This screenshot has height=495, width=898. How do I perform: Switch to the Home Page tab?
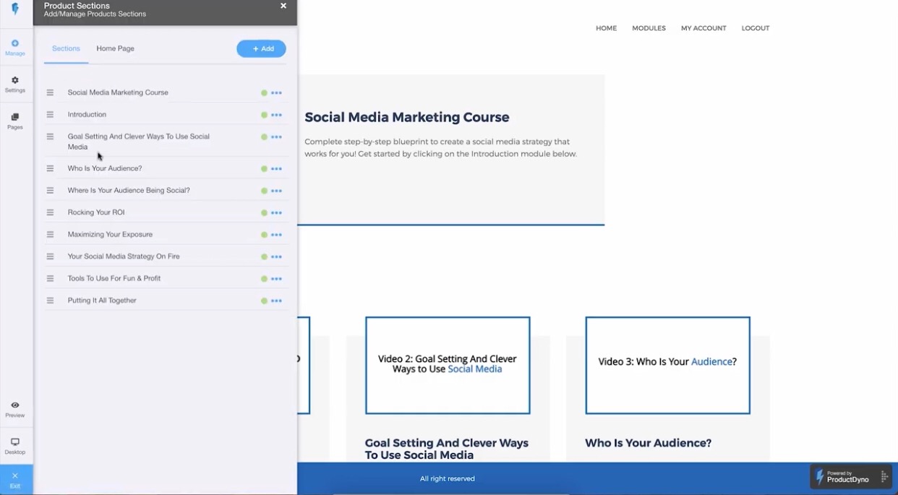[116, 48]
